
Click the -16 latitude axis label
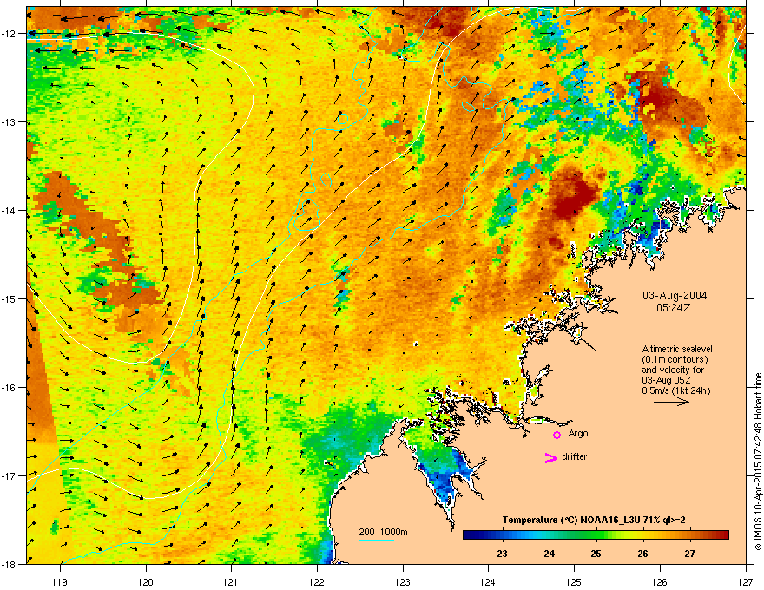pyautogui.click(x=9, y=388)
